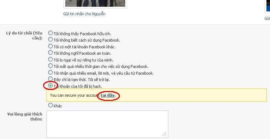Click the 'Vui lòng giải thích thêm:' label
270x139 pixels.
pos(25,117)
